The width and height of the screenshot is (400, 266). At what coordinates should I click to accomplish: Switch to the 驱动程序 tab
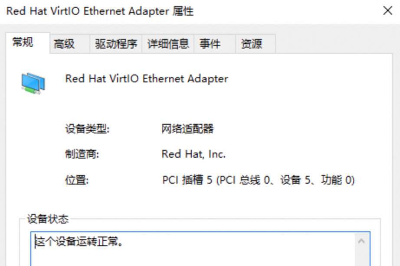116,44
